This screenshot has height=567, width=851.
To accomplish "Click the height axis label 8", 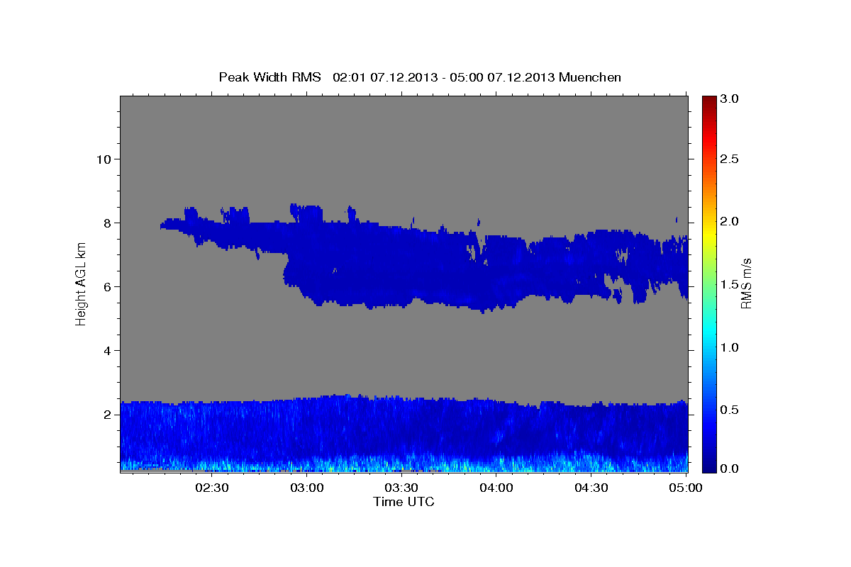I will click(x=107, y=223).
